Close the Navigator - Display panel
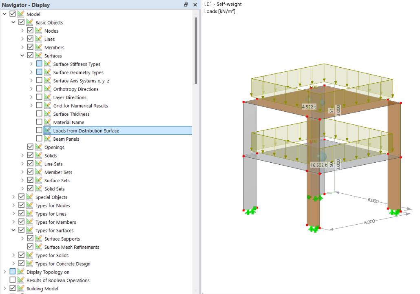The width and height of the screenshot is (420, 294). 195,4
